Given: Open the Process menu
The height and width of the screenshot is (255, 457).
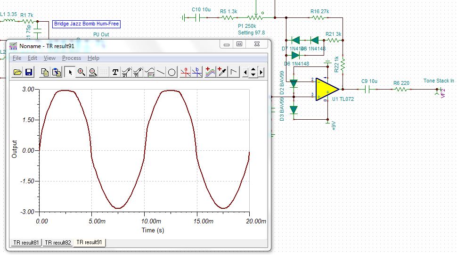Looking at the screenshot, I should click(72, 58).
